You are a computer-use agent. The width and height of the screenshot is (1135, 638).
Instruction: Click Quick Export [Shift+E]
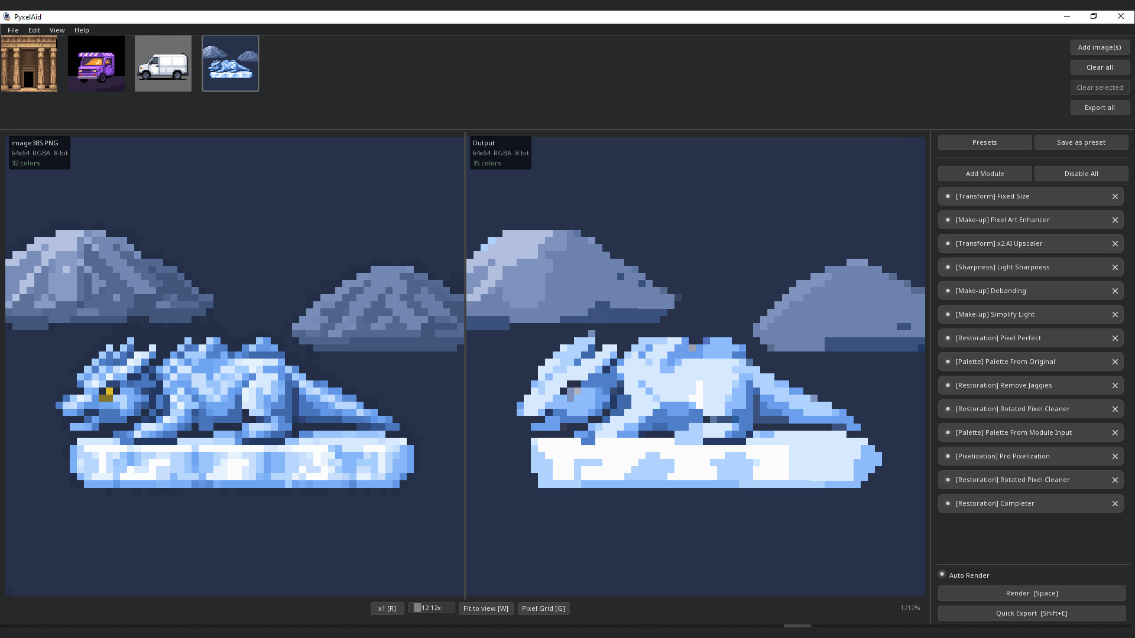coord(1032,613)
